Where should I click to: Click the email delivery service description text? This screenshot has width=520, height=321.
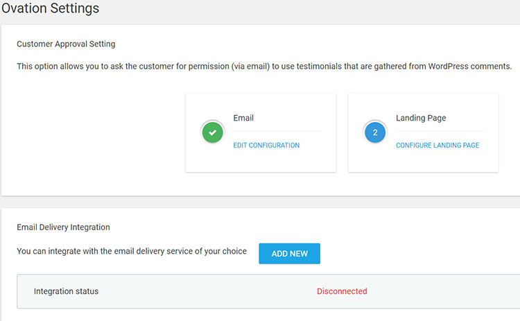[132, 251]
